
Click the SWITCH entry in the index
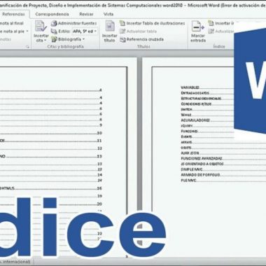[x=186, y=109]
